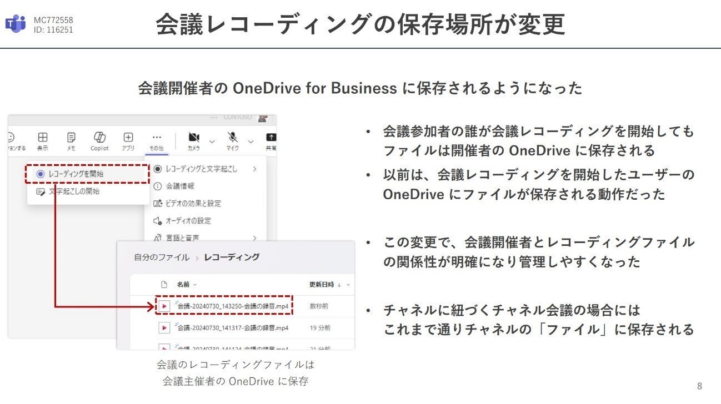This screenshot has height=404, width=721.
Task: Click the slide page number 8
Action: point(699,386)
